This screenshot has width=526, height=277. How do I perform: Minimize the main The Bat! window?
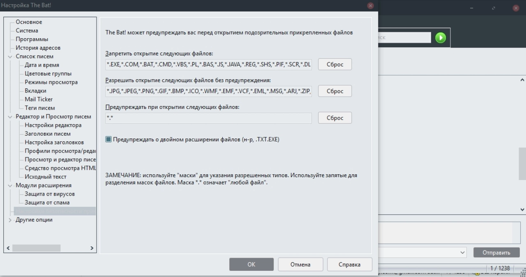click(472, 8)
